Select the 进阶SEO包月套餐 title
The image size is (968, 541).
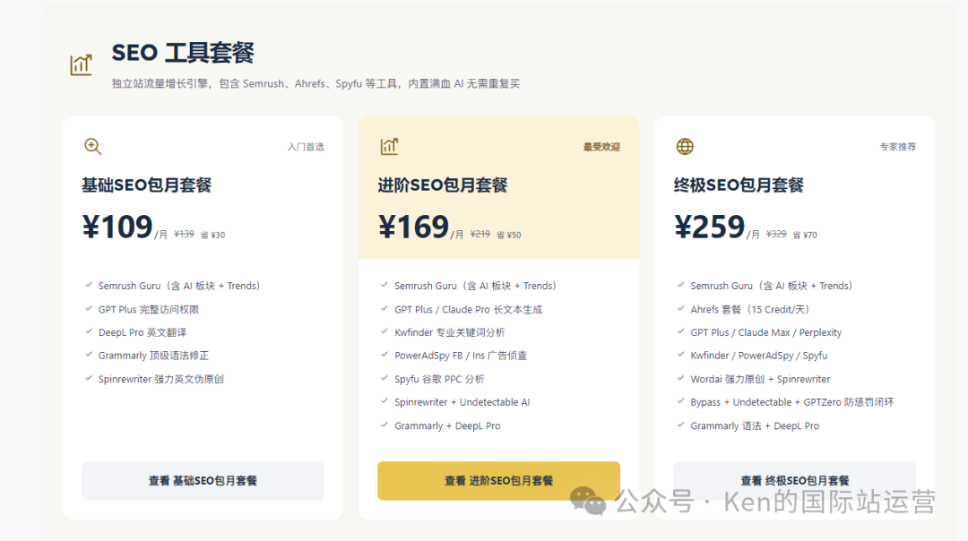(443, 185)
